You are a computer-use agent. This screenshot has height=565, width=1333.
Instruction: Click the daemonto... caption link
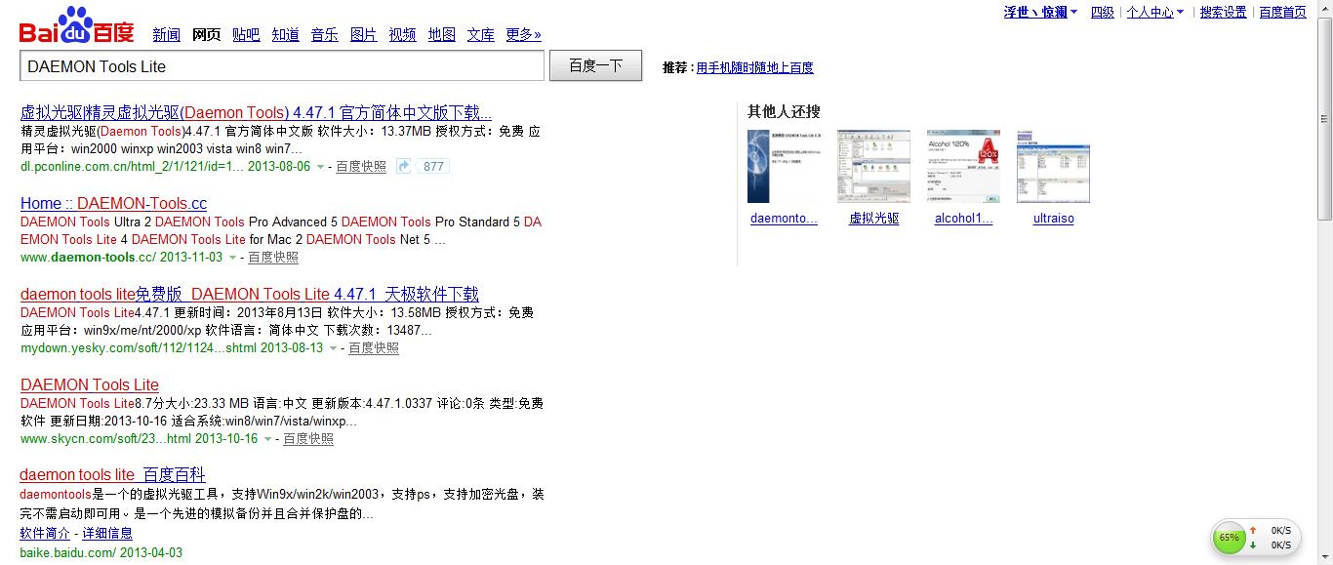pos(784,219)
